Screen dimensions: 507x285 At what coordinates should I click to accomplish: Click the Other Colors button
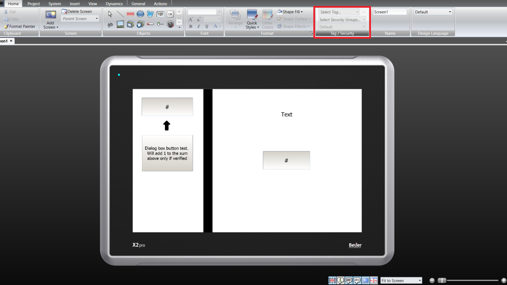(267, 19)
